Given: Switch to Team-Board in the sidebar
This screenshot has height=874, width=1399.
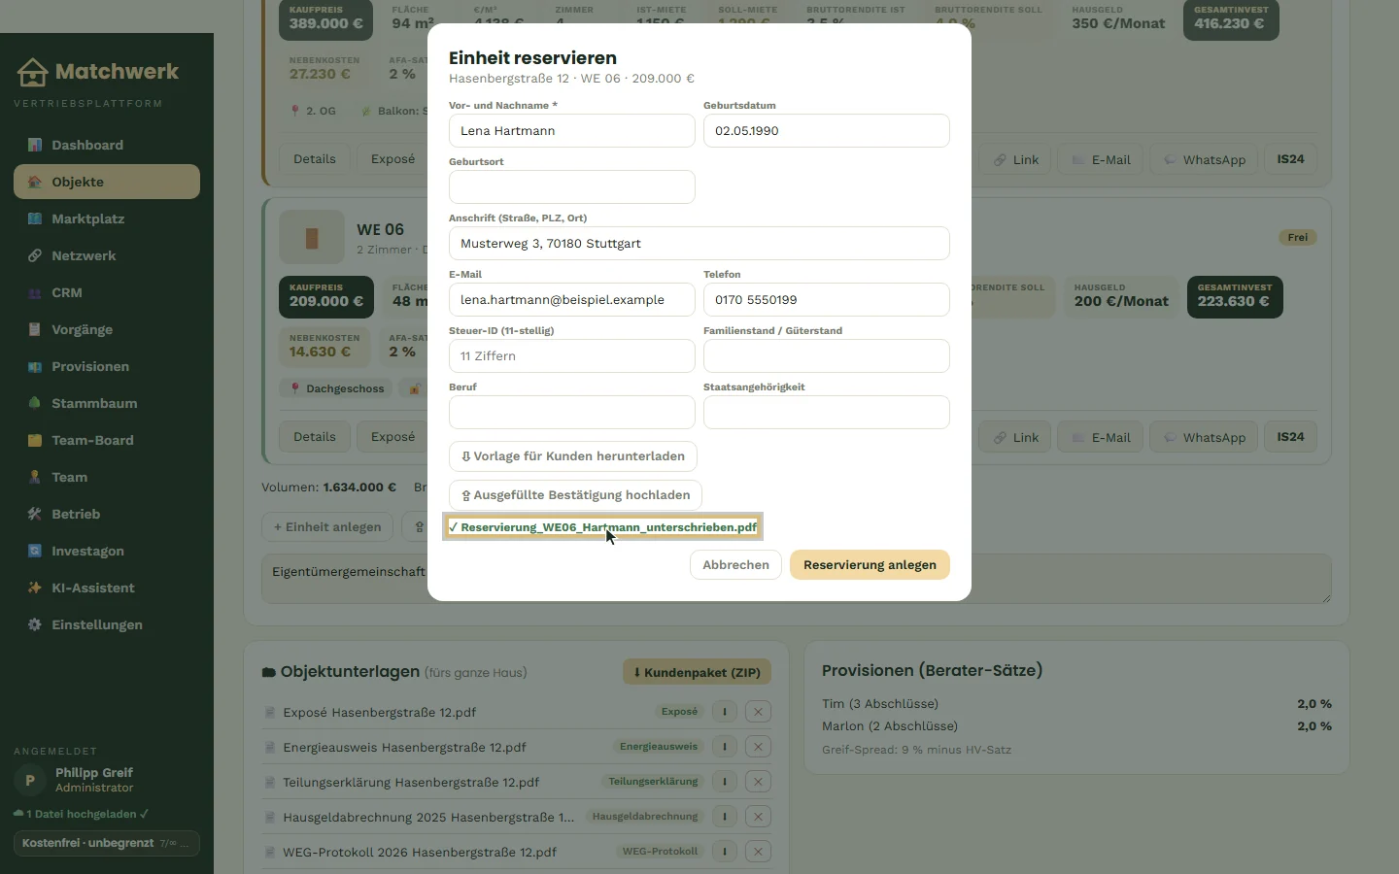Looking at the screenshot, I should pyautogui.click(x=107, y=440).
